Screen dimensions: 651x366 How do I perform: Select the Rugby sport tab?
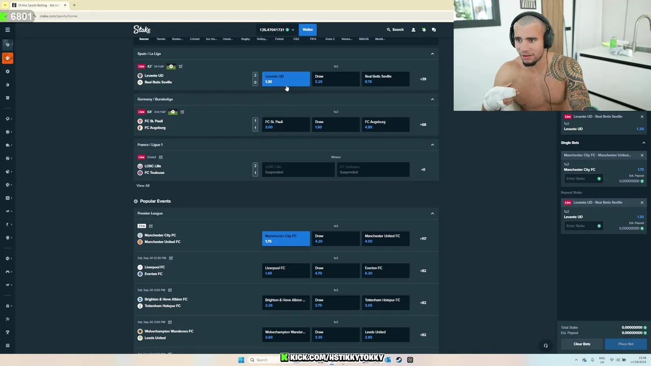[245, 39]
